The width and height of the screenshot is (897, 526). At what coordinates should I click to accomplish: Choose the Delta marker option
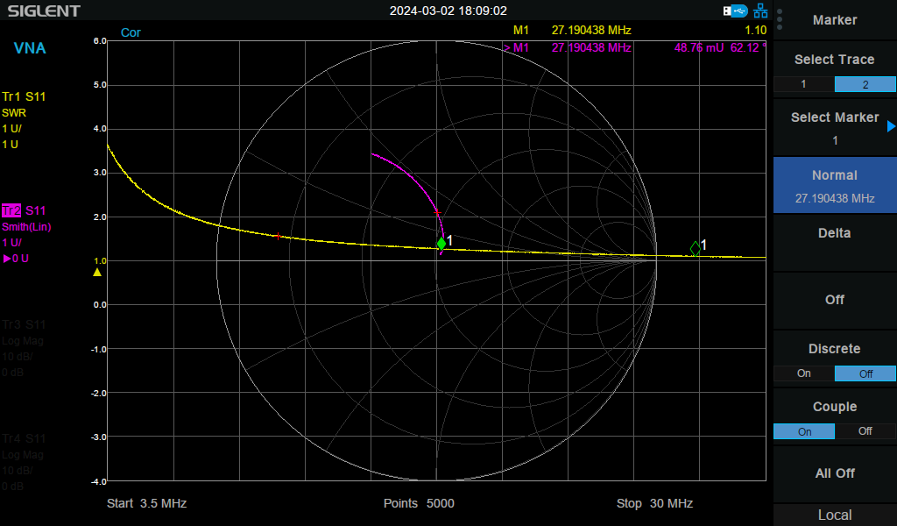pos(835,233)
